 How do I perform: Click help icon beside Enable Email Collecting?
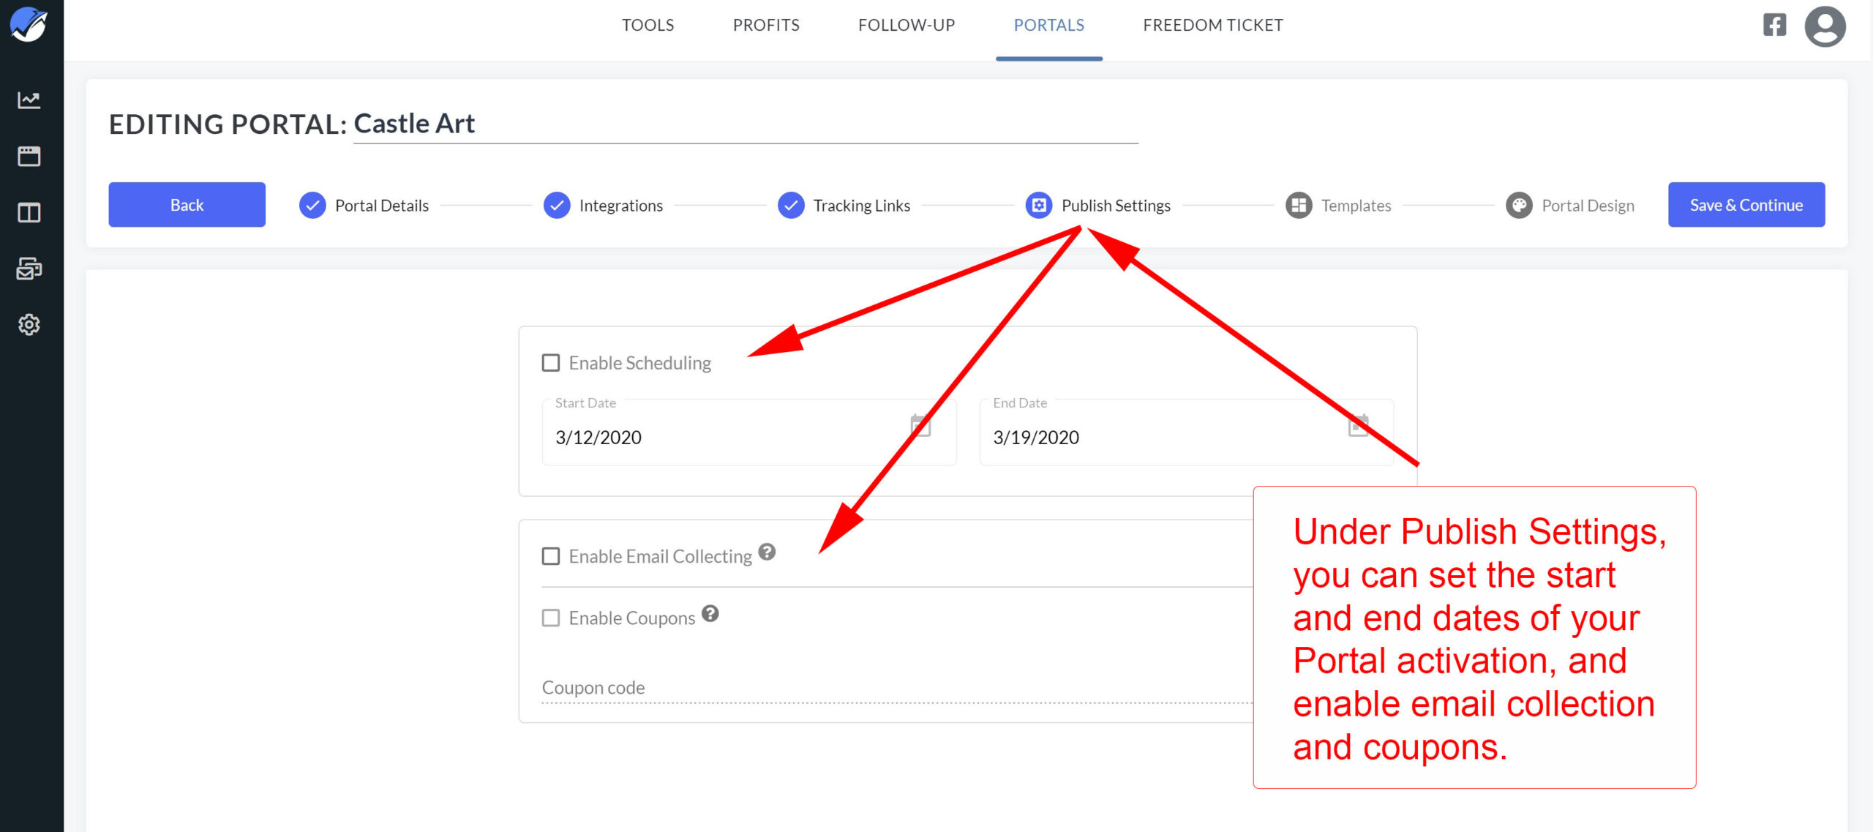click(766, 552)
